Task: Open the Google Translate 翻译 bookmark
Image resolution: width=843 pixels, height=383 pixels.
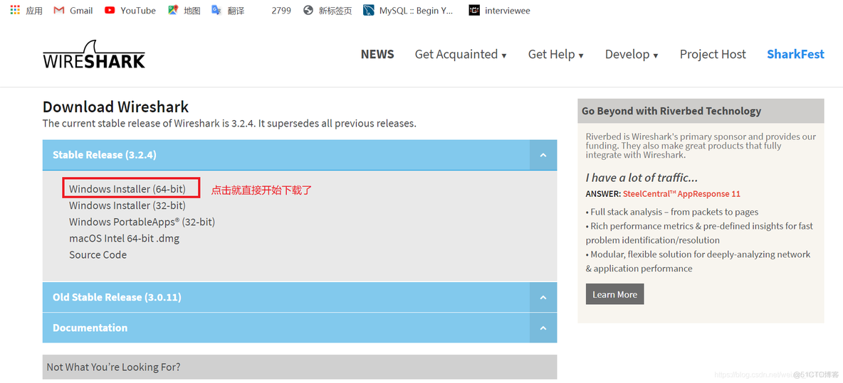Action: (228, 10)
